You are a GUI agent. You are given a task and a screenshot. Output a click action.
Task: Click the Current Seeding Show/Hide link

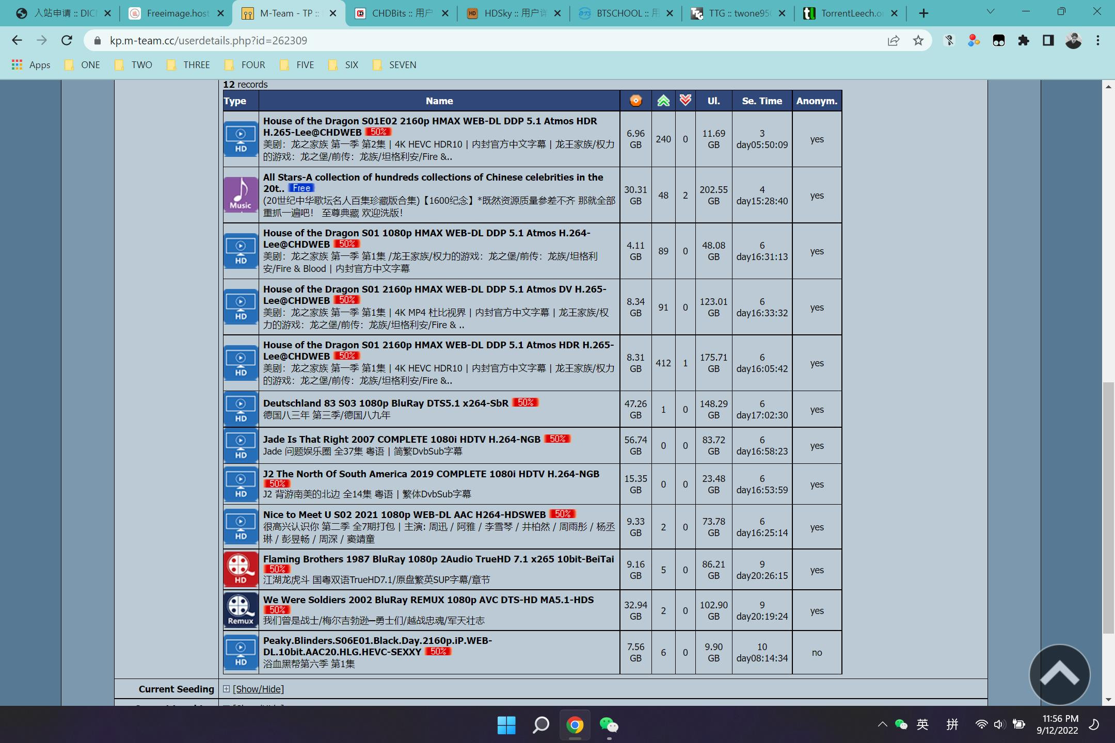point(258,689)
